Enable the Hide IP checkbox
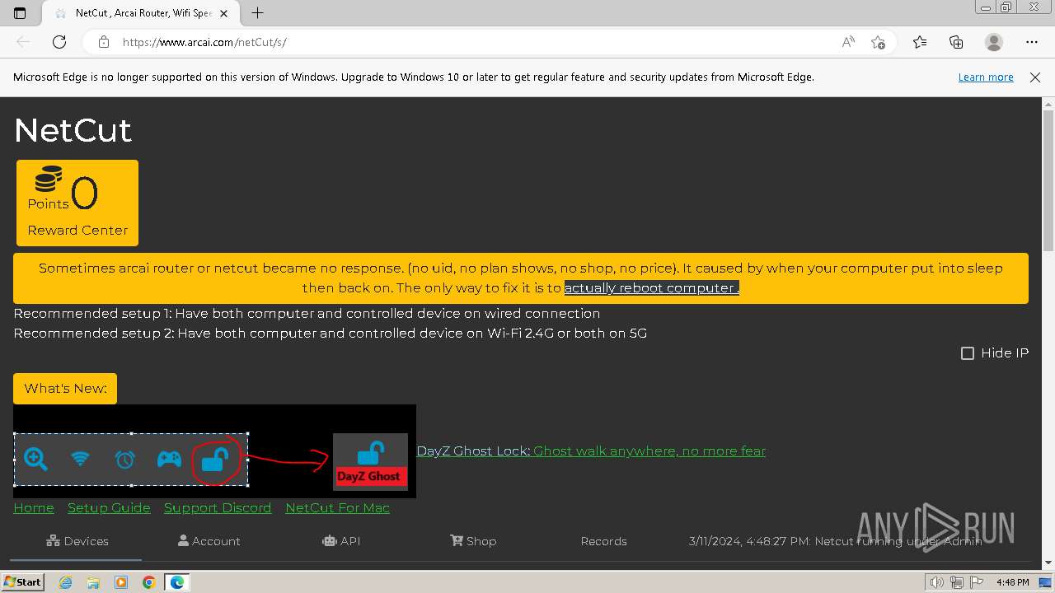Viewport: 1055px width, 593px height. pos(968,353)
